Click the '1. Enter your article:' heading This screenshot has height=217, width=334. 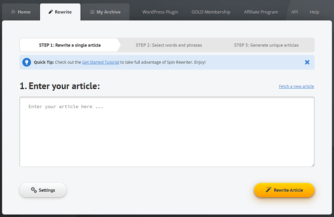(60, 86)
